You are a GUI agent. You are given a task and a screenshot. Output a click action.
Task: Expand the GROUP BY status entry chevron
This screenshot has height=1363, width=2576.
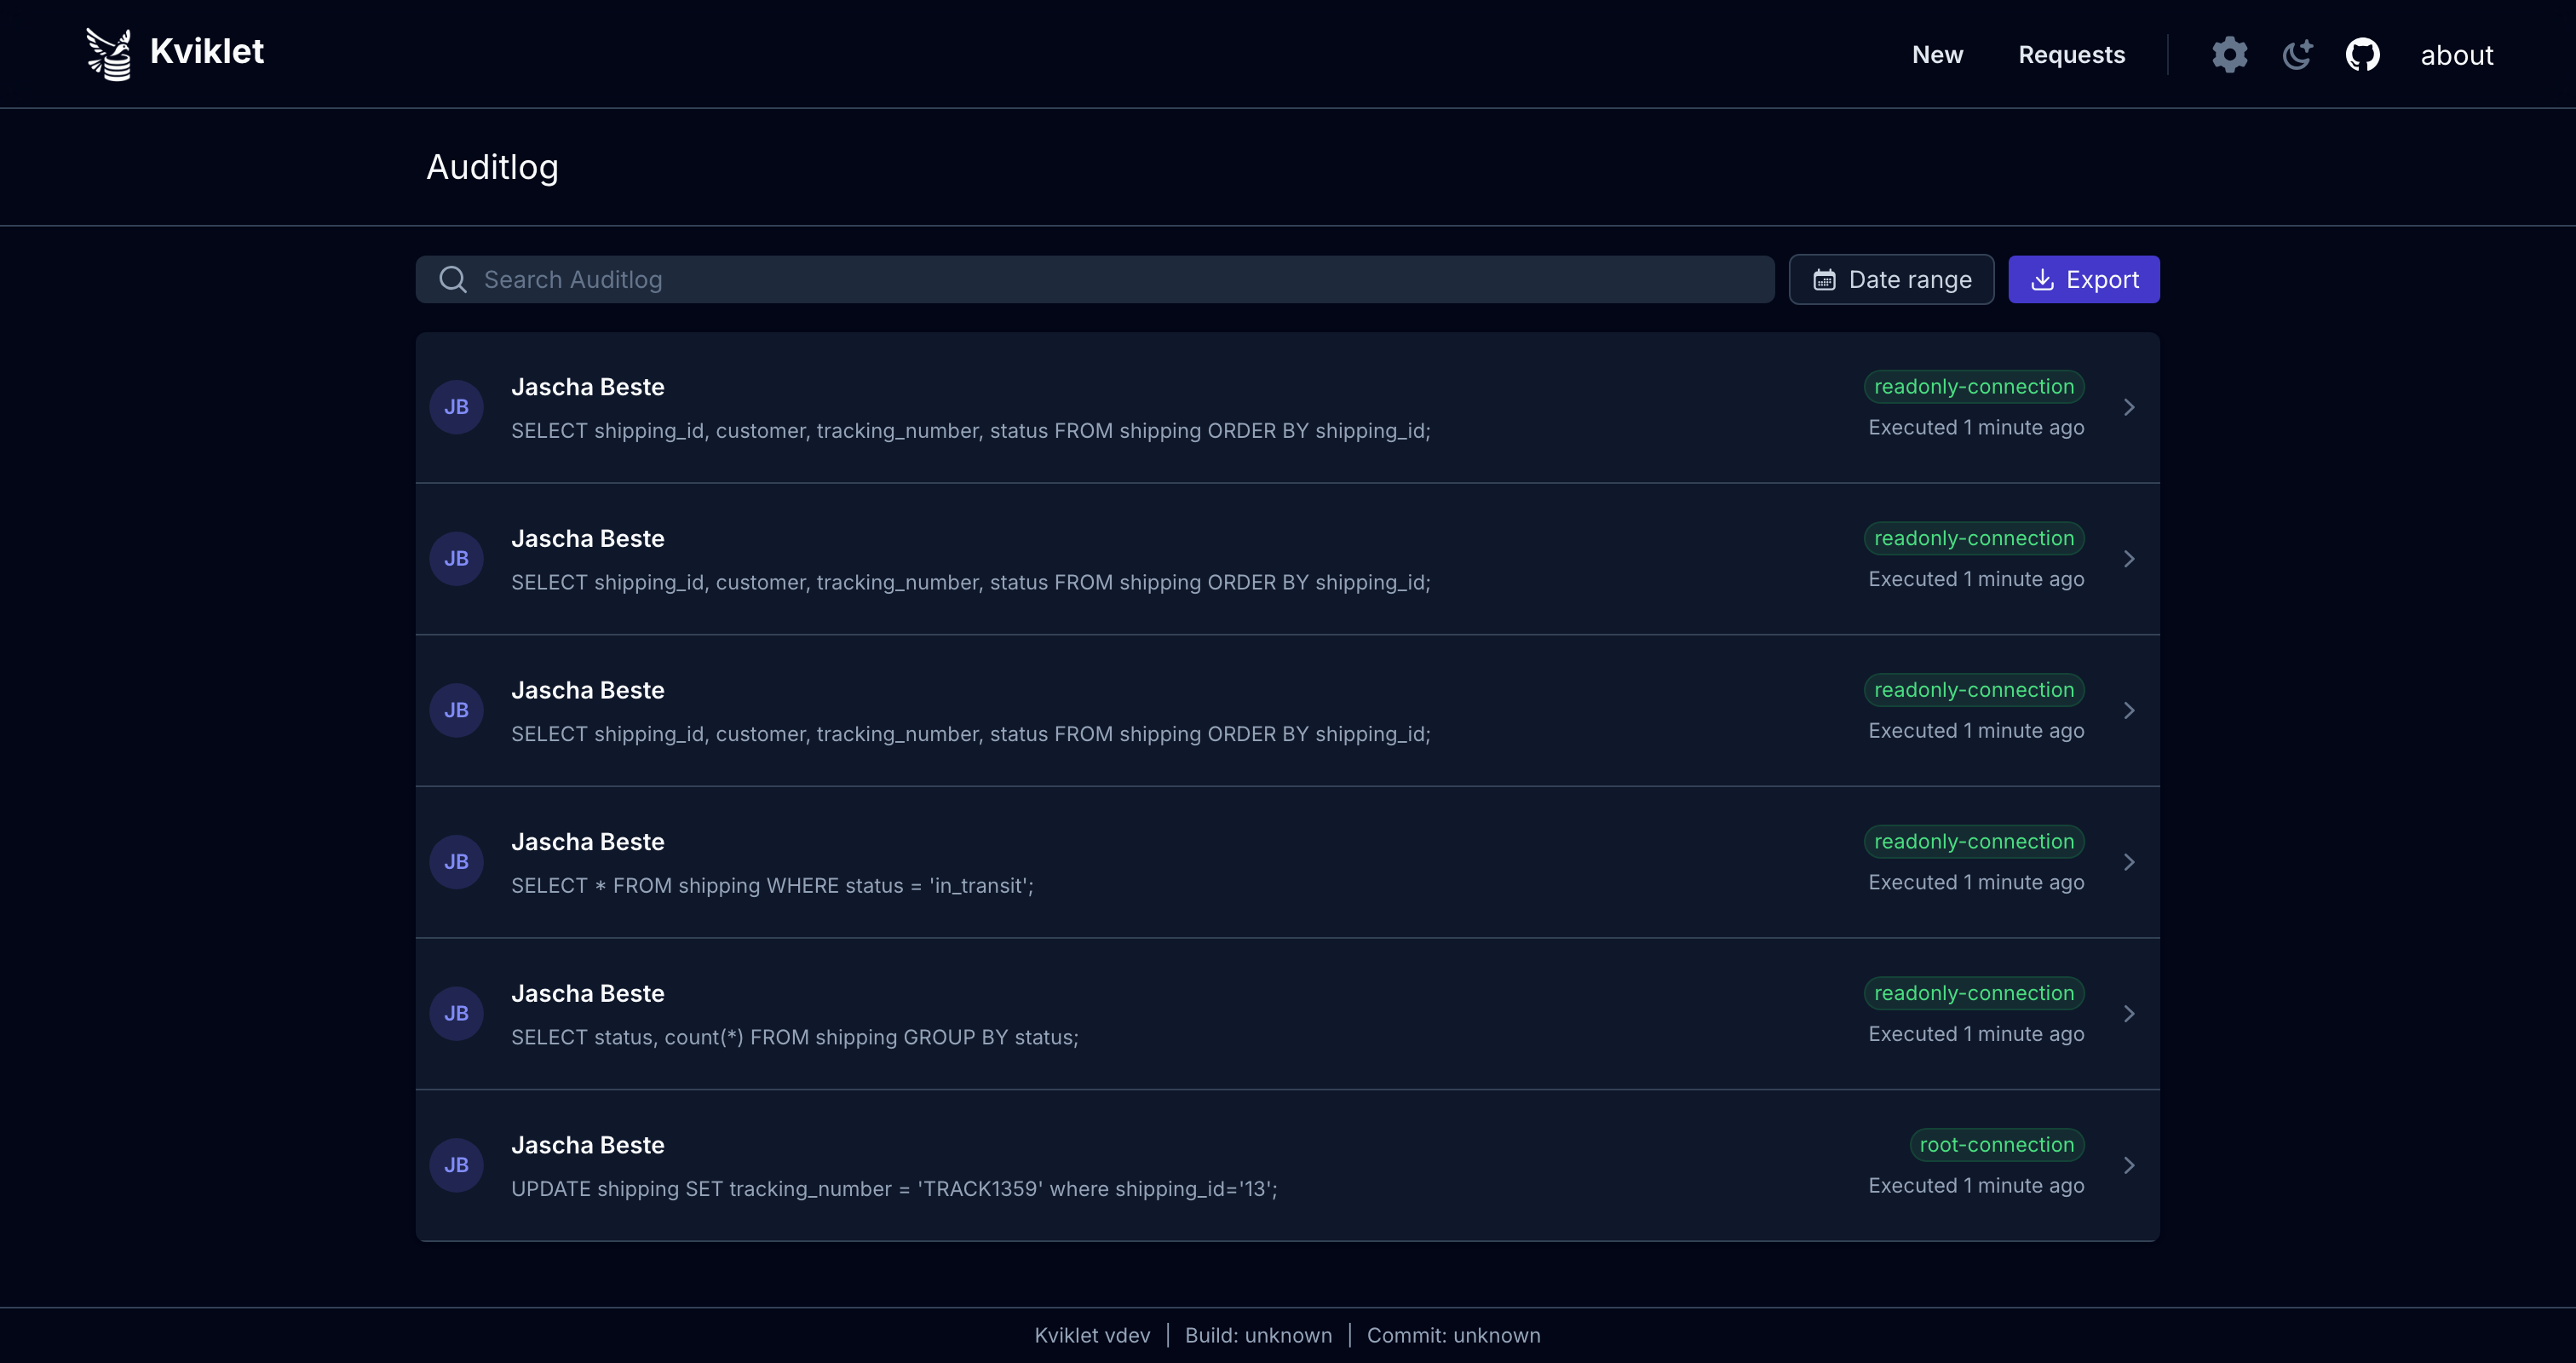[x=2129, y=1013]
